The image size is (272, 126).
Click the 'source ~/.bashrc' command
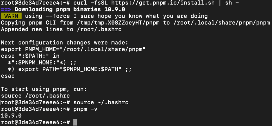[101, 102]
